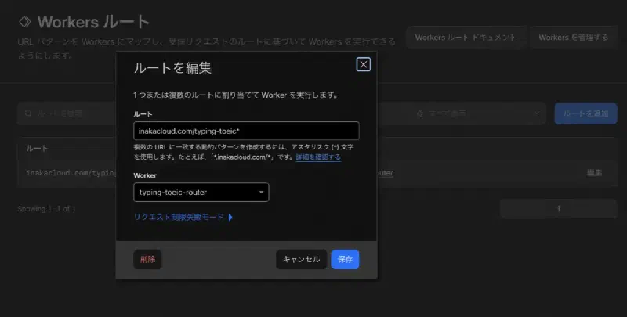Click the キャンセル button
The image size is (627, 317).
(302, 260)
